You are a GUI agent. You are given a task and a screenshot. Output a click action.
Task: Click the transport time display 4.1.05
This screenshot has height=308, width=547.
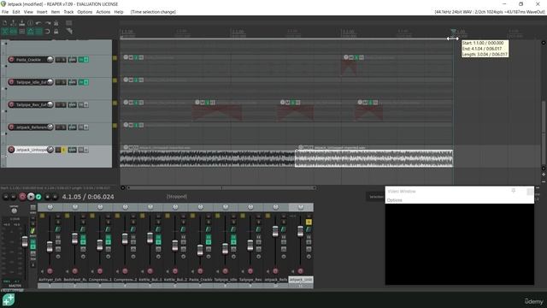(88, 197)
